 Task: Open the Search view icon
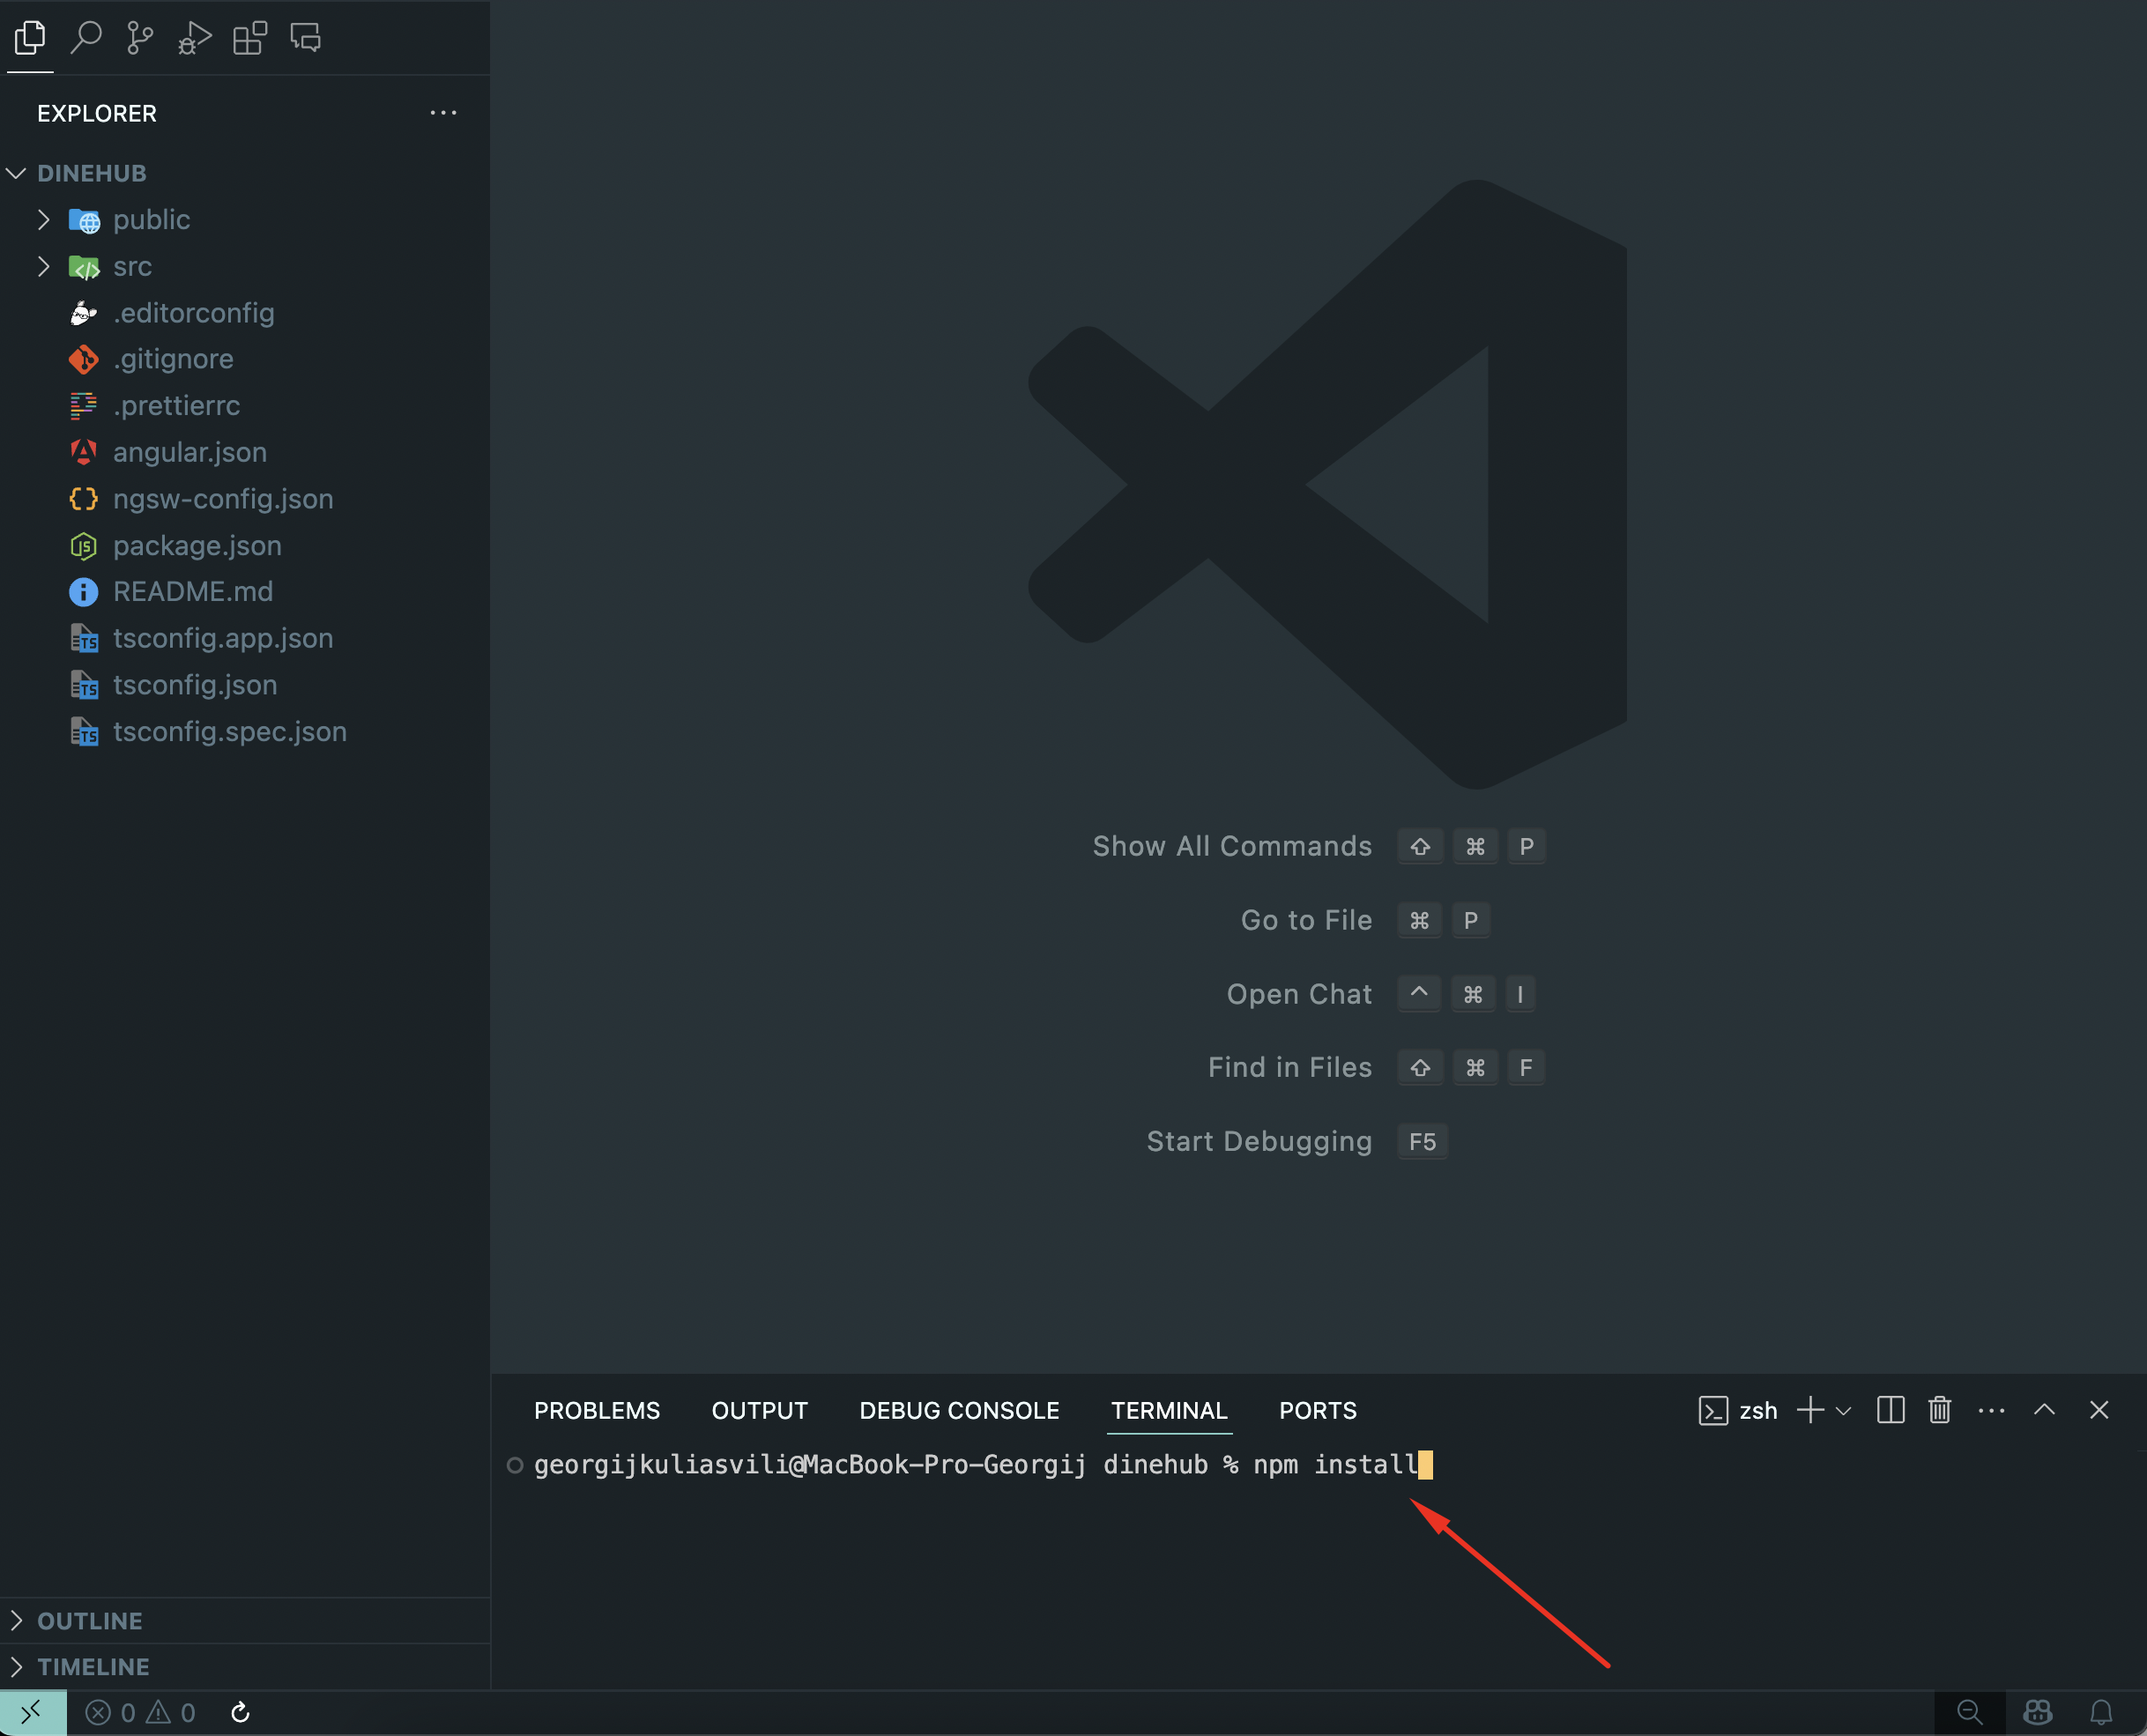(86, 38)
